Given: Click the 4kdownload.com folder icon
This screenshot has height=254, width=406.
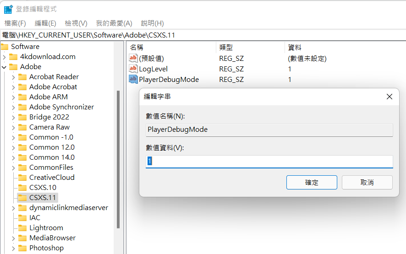Looking at the screenshot, I should pos(13,57).
